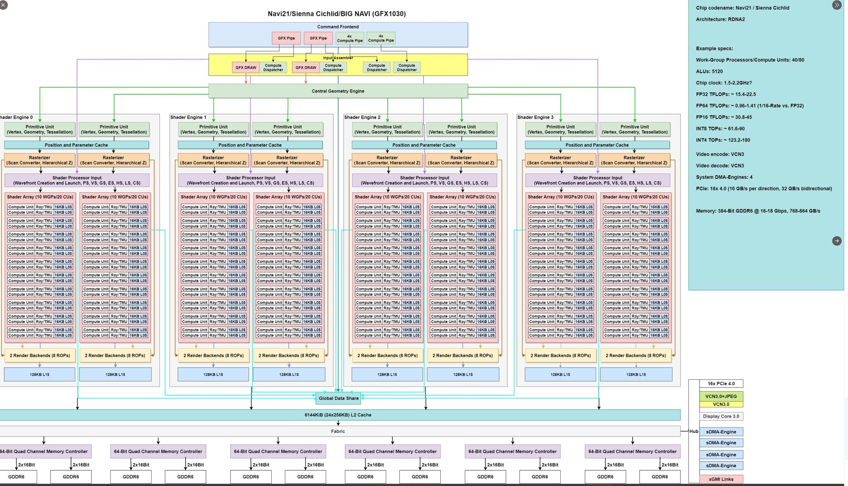Click the Central Geometry Engine block
The image size is (848, 486).
point(338,91)
